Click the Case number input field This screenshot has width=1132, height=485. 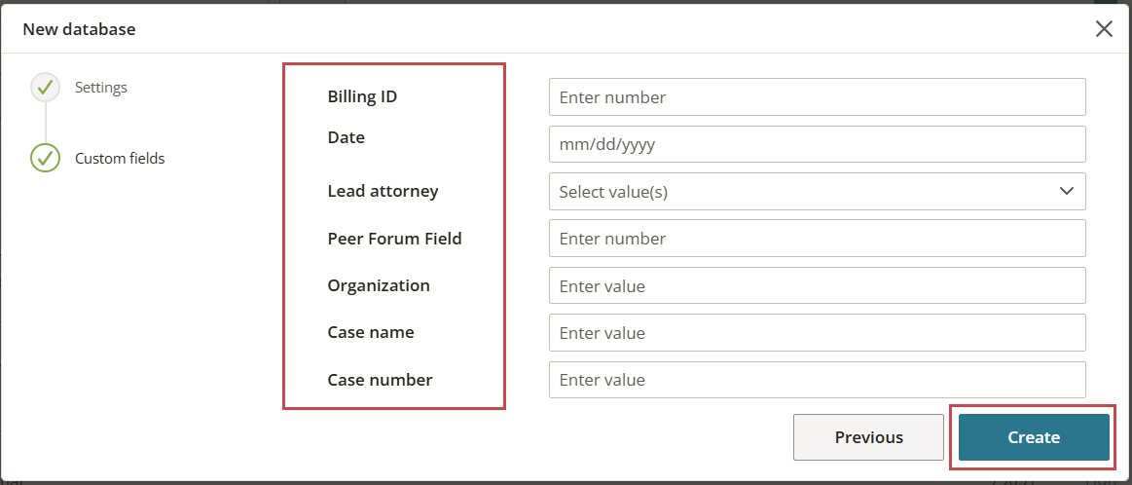(818, 380)
